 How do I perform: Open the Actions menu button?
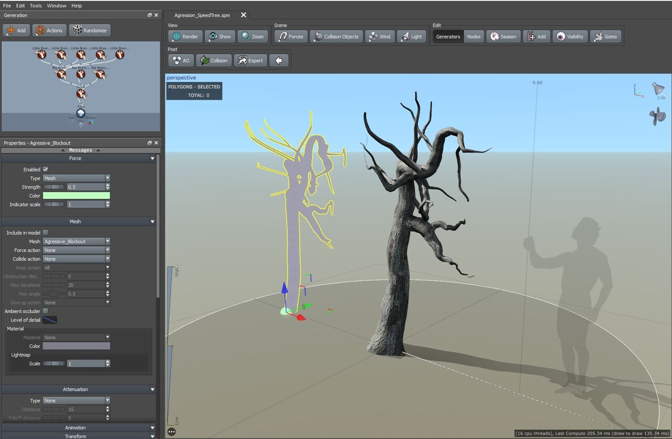(49, 30)
